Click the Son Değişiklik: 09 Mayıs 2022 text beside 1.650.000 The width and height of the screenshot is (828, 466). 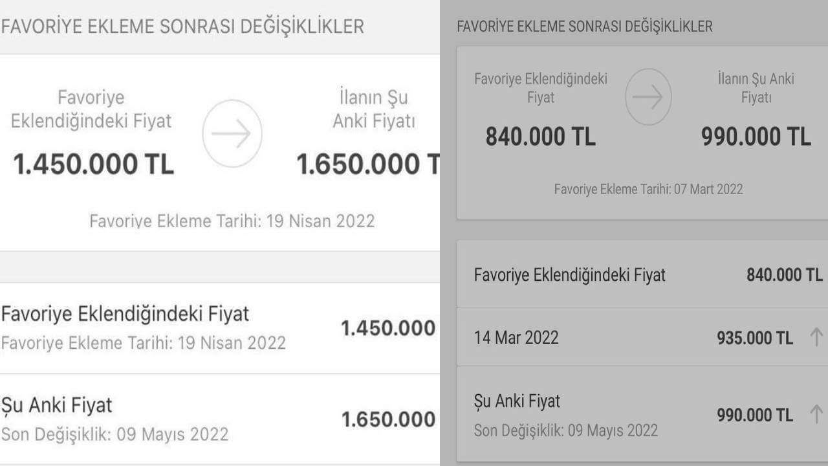(x=114, y=434)
